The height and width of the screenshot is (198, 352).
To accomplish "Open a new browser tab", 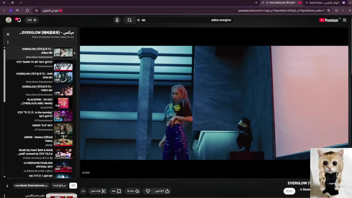I will click(x=256, y=3).
